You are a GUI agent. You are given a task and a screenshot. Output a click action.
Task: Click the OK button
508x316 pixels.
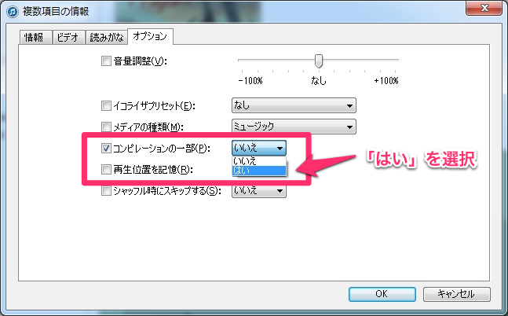tap(382, 294)
